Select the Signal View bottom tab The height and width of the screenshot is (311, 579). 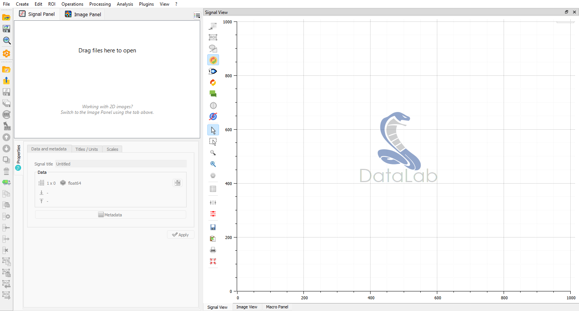coord(218,307)
